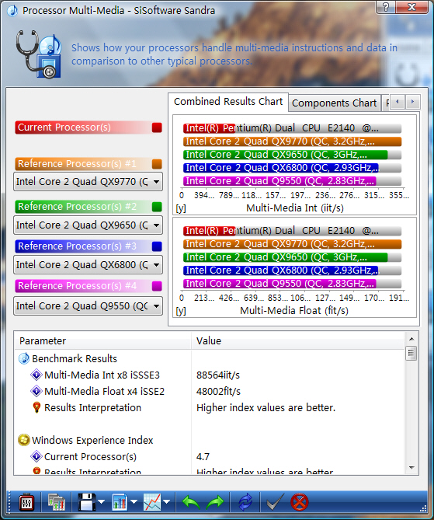
Task: Click the Windows Experience Index yellow icon
Action: click(24, 440)
